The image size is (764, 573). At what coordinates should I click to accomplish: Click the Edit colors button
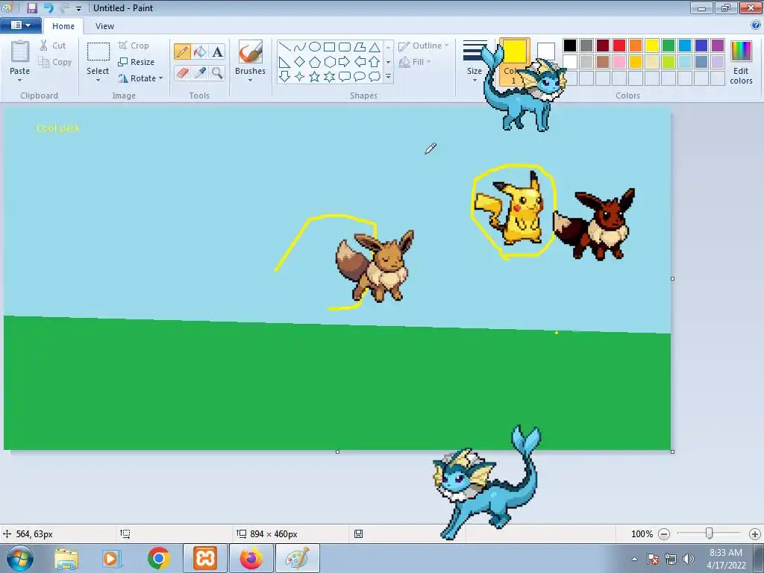click(x=741, y=63)
